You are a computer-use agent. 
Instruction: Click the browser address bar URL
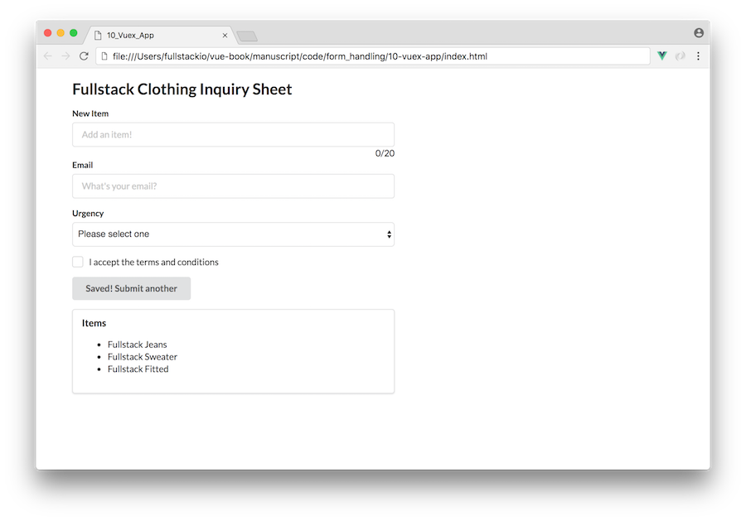(332, 56)
